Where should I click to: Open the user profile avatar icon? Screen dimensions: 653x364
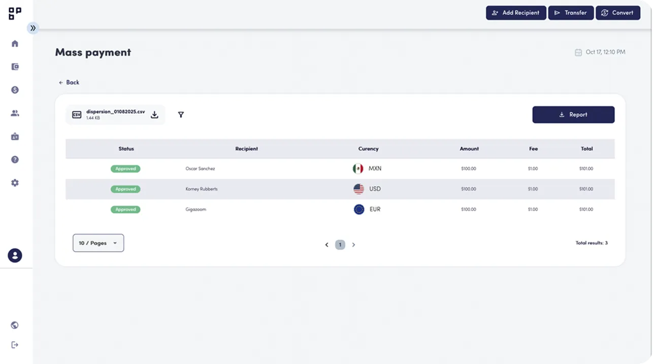(x=15, y=255)
